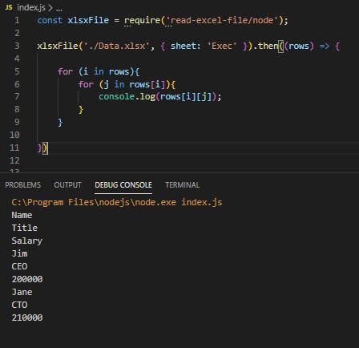This screenshot has height=348, width=359.
Task: Click the breadcrumb ellipsis after index.js
Action: click(59, 9)
